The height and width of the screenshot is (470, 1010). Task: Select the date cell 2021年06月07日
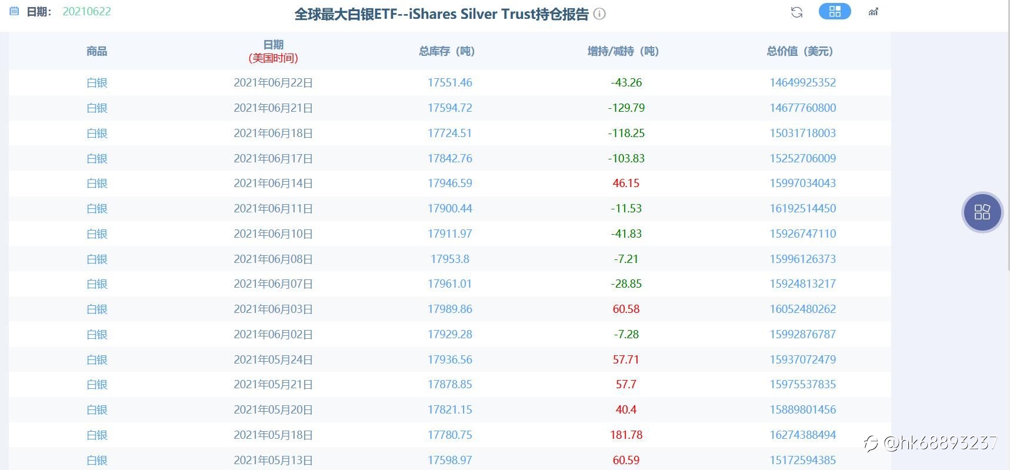click(274, 284)
